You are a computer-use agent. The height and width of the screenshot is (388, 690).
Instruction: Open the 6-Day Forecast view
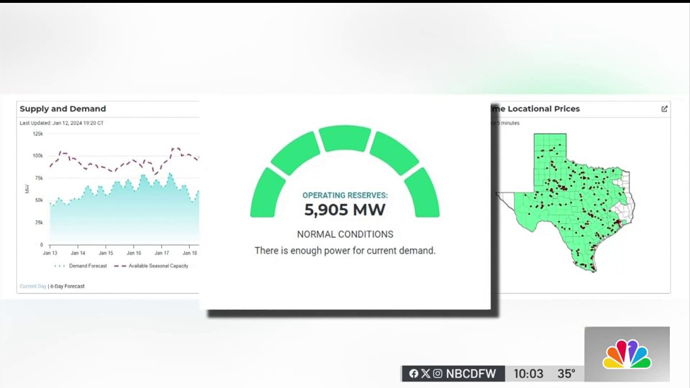[67, 286]
